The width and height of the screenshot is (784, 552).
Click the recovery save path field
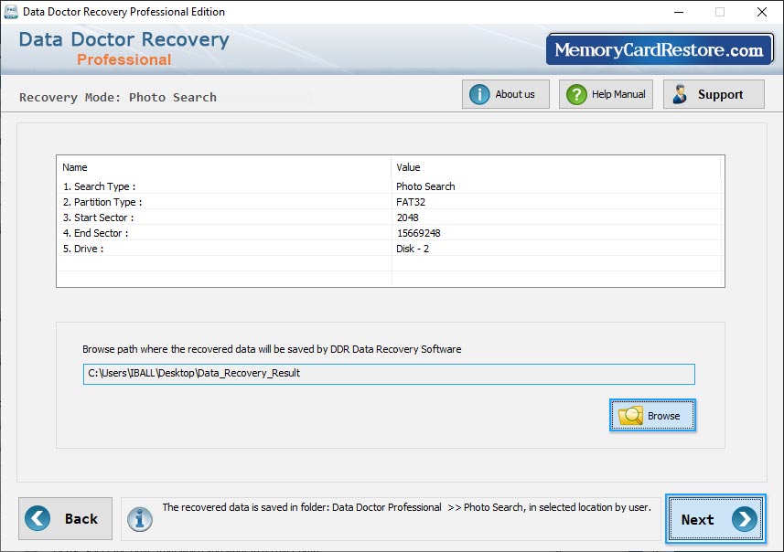click(389, 374)
